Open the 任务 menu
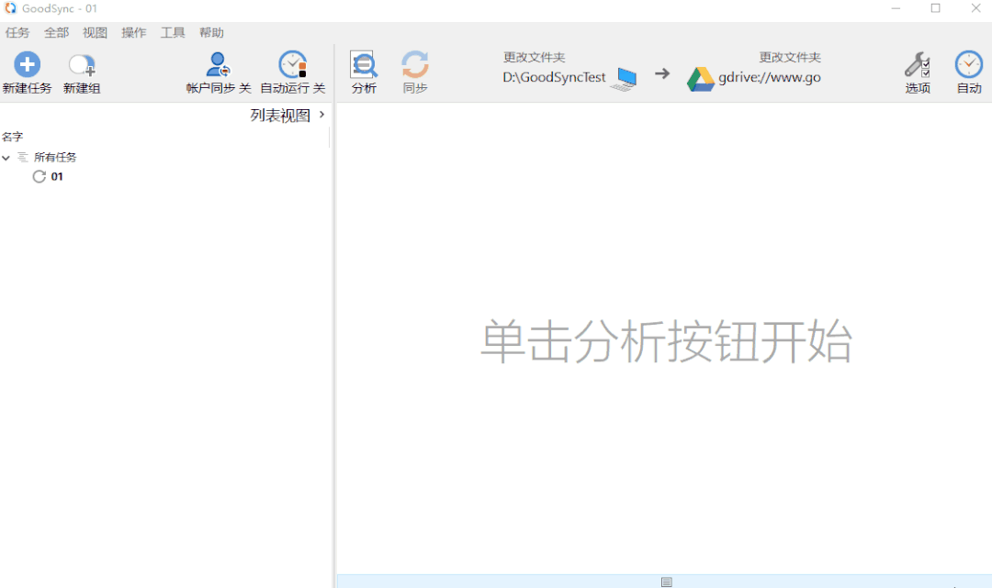The height and width of the screenshot is (588, 992). click(x=17, y=33)
